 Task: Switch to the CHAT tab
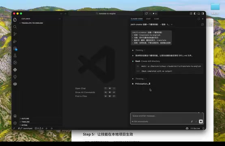point(148,19)
